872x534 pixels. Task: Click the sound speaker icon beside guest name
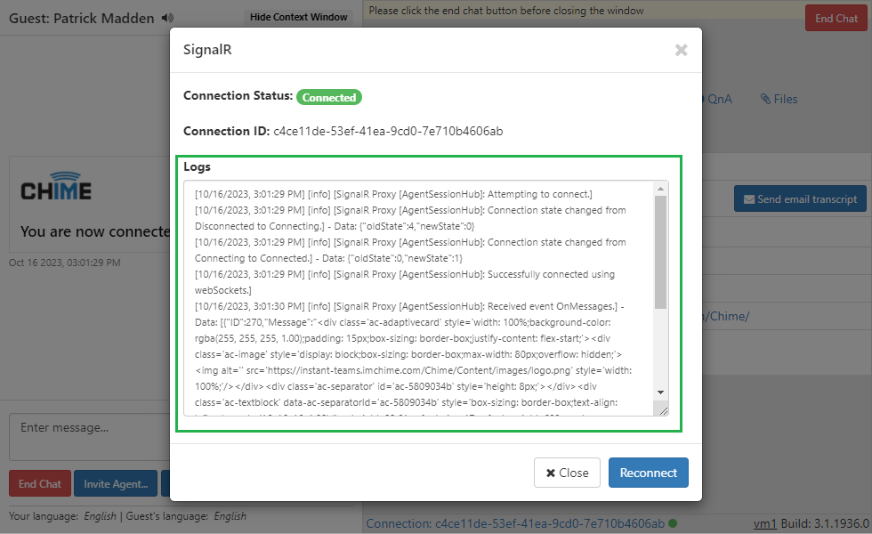click(x=167, y=18)
